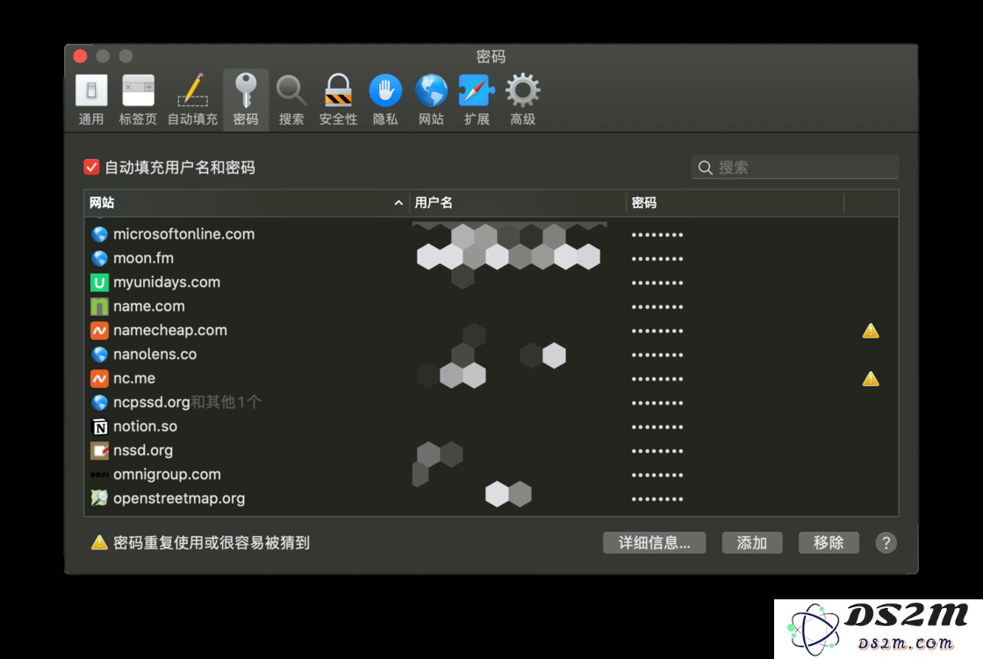The image size is (983, 659).
Task: Select the moon.fm website name
Action: tap(144, 258)
